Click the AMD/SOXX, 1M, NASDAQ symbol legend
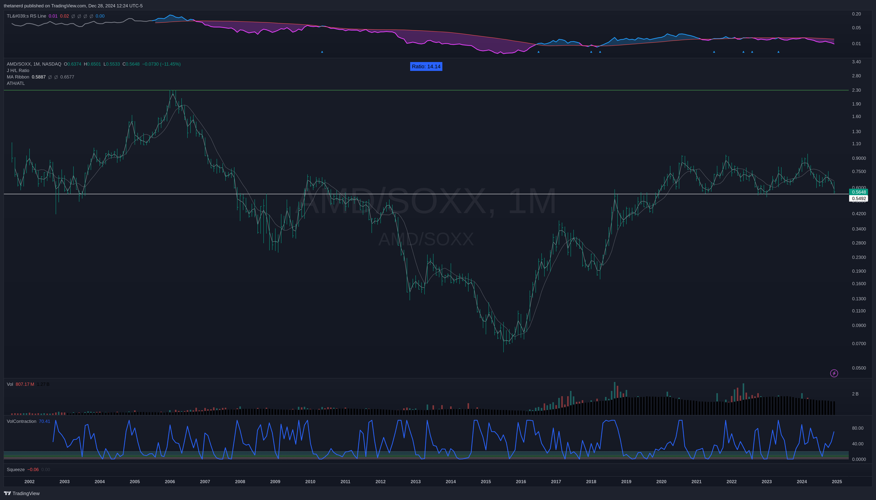Image resolution: width=876 pixels, height=500 pixels. click(x=34, y=64)
